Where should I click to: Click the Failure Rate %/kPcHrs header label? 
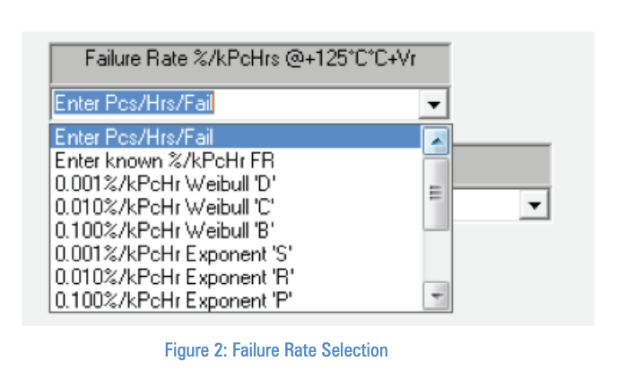250,58
